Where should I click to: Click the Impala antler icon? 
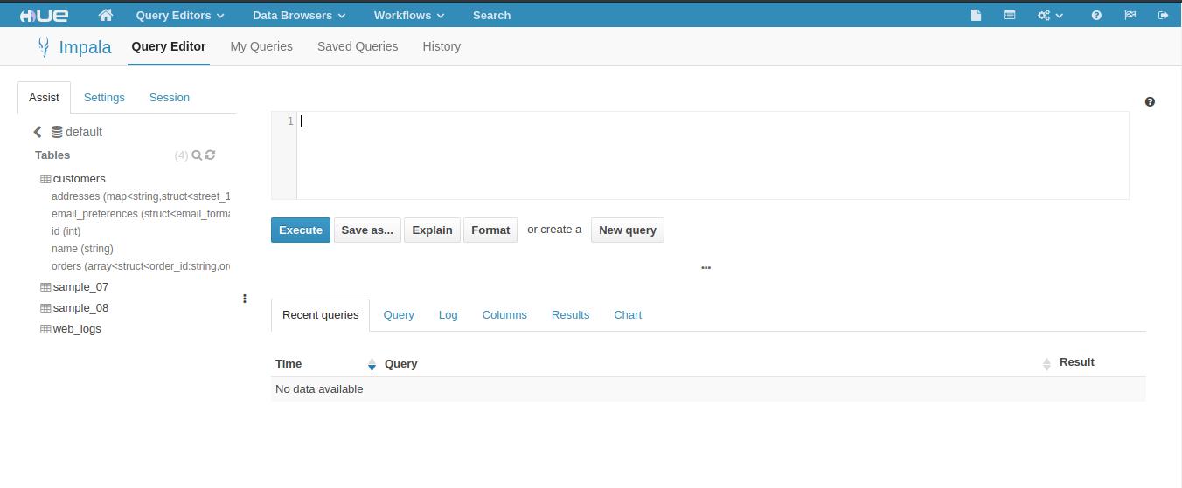pos(43,47)
